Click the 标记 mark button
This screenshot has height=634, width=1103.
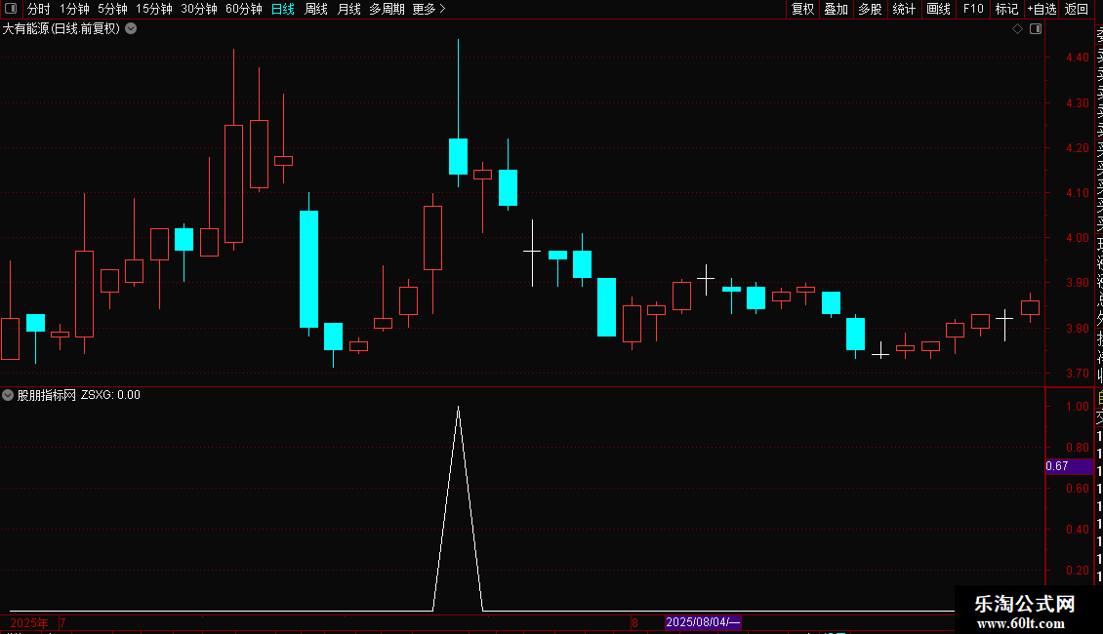1006,9
